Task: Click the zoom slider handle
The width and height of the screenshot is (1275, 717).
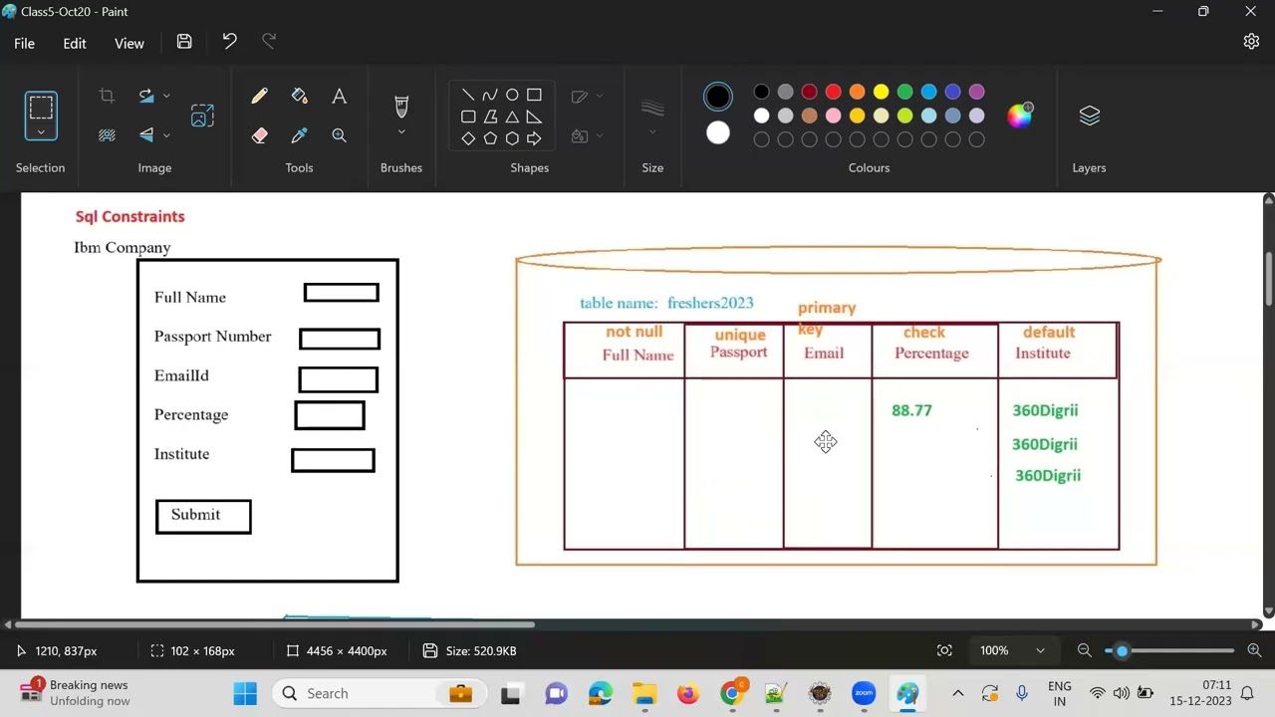Action: tap(1122, 650)
